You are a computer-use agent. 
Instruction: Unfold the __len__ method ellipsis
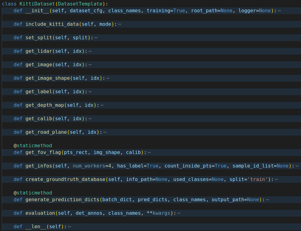pyautogui.click(x=69, y=227)
